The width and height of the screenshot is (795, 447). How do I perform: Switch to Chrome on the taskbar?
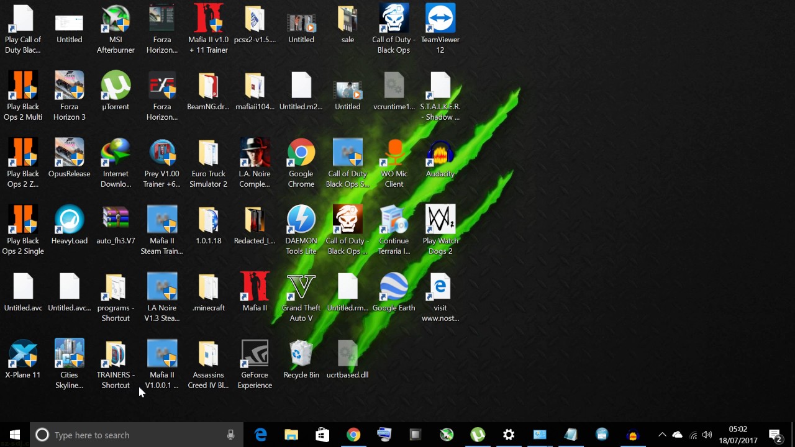(x=353, y=435)
